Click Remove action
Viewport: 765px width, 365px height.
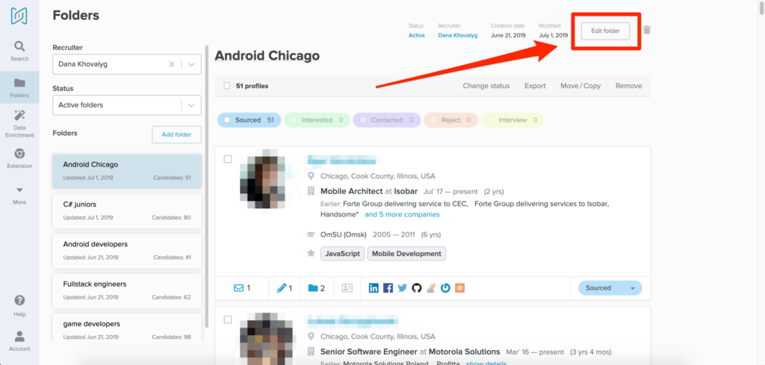tap(628, 86)
